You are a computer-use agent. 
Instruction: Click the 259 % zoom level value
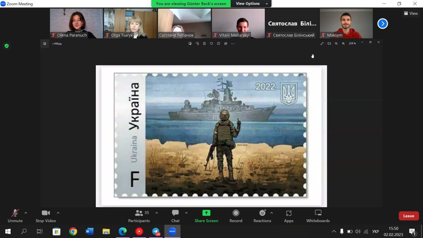coord(352,43)
